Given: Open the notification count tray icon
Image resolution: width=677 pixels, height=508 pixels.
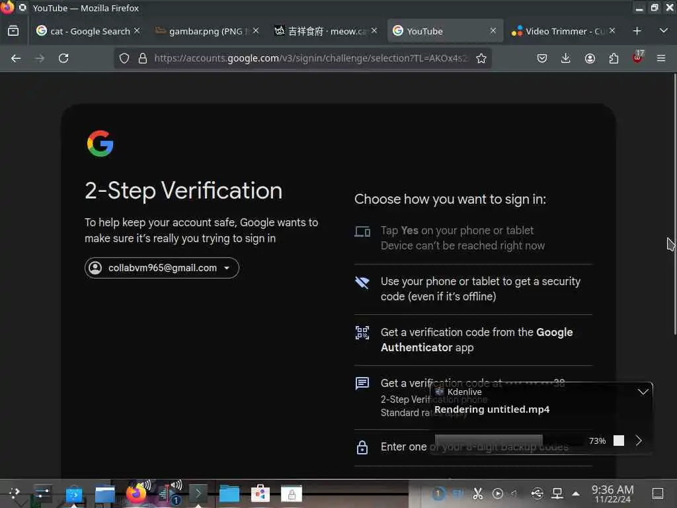Looking at the screenshot, I should (438, 493).
